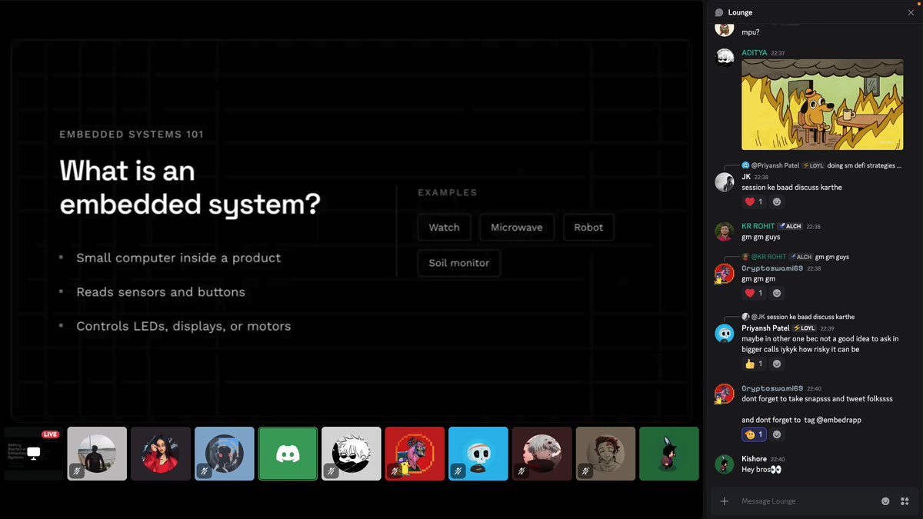The height and width of the screenshot is (519, 923).
Task: Toggle salute reaction on tag @embedrapp message
Action: pyautogui.click(x=754, y=434)
